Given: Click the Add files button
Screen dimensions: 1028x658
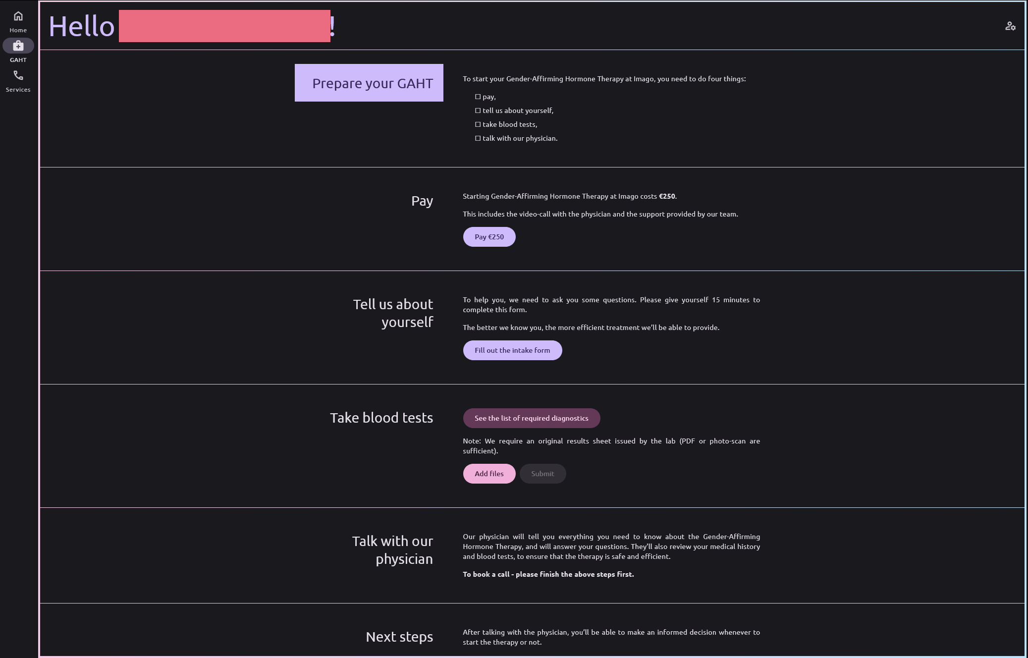Looking at the screenshot, I should click(x=489, y=474).
